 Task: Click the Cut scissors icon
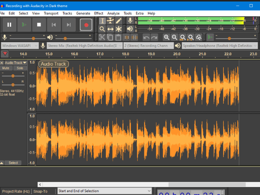point(102,37)
